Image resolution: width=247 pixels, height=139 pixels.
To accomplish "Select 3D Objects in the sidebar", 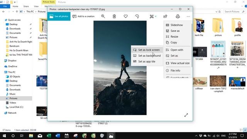I will 15,76.
